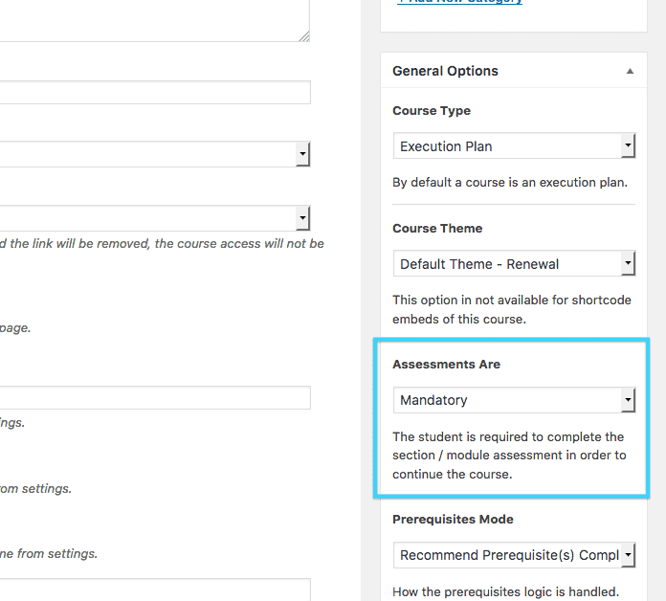Click inside the large textarea at top

point(155,19)
